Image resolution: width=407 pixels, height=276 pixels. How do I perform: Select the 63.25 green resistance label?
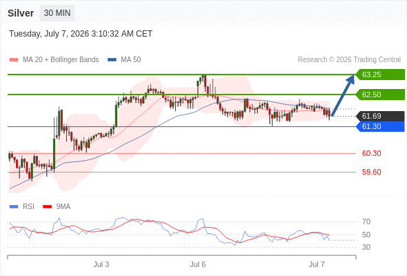tap(380, 75)
